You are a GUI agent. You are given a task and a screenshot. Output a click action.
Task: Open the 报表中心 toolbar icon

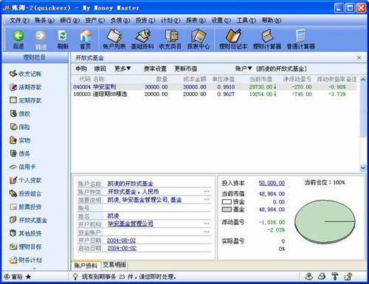click(199, 36)
